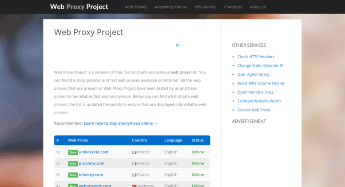This screenshot has height=187, width=345.
Task: Open the Estimate Website Worth link
Action: point(259,101)
